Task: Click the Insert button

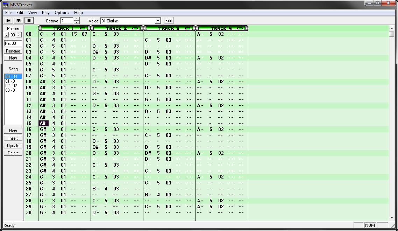Action: 13,138
